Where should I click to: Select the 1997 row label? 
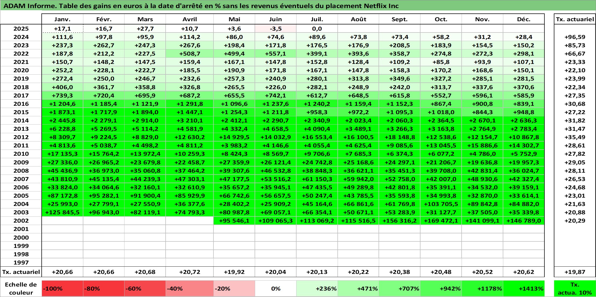(21, 262)
